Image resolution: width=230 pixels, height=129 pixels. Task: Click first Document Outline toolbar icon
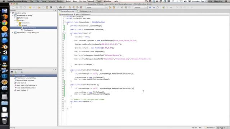coord(12,72)
